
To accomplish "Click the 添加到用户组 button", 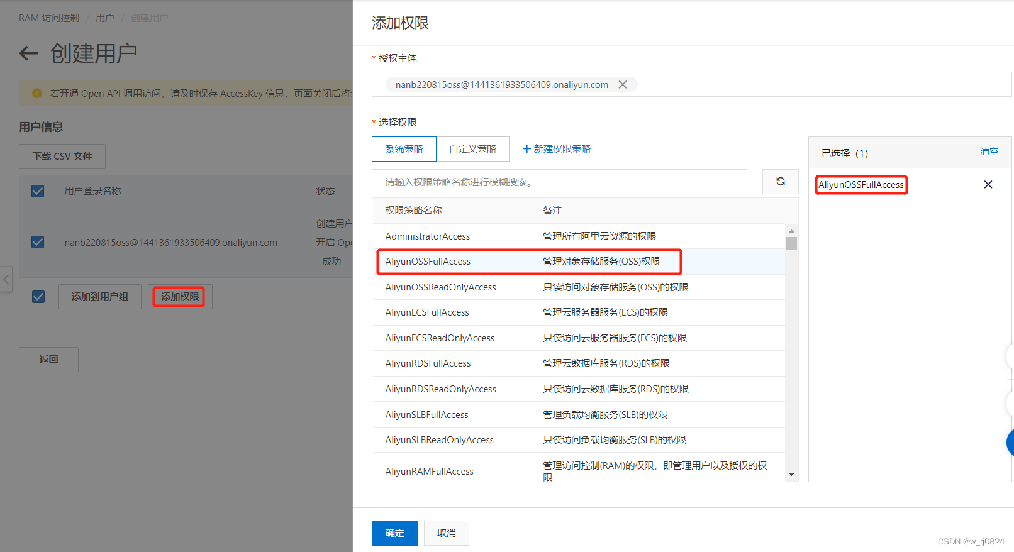I will click(x=100, y=297).
